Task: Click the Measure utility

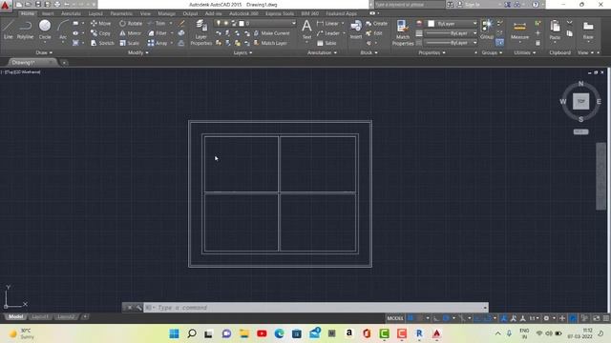Action: click(519, 30)
